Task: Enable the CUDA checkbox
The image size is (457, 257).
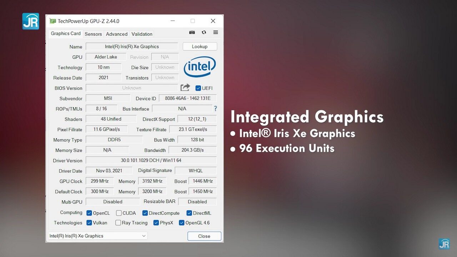Action: (x=119, y=213)
